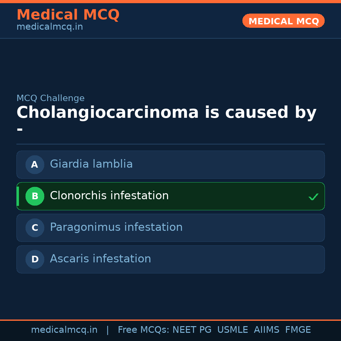Choose the Ascaris infestation option
Viewport: 341px width, 341px height.
[100, 259]
